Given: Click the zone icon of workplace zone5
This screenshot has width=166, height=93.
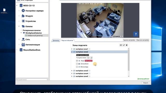Looking at the screenshot, I should (74, 76).
